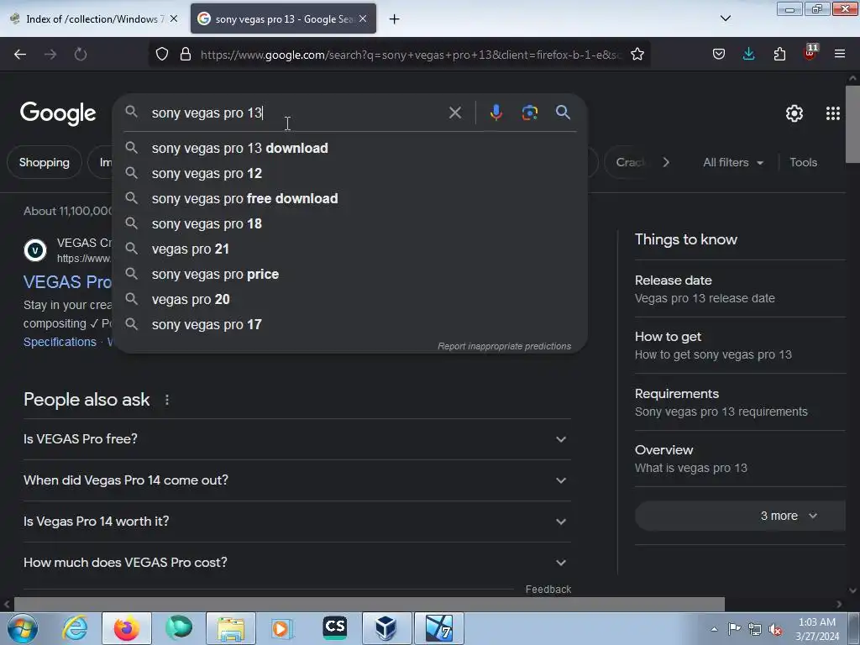
Task: Open Requirements things to know item
Action: 741,402
